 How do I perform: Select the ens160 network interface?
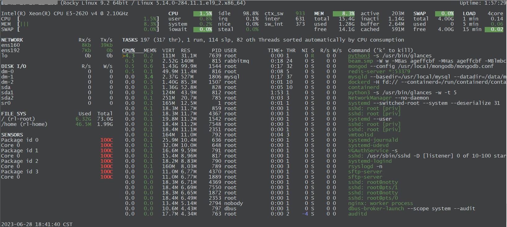click(11, 45)
